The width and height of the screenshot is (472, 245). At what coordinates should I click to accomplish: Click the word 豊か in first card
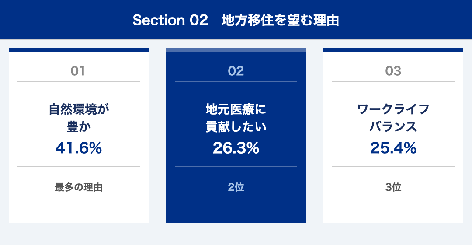tap(79, 126)
